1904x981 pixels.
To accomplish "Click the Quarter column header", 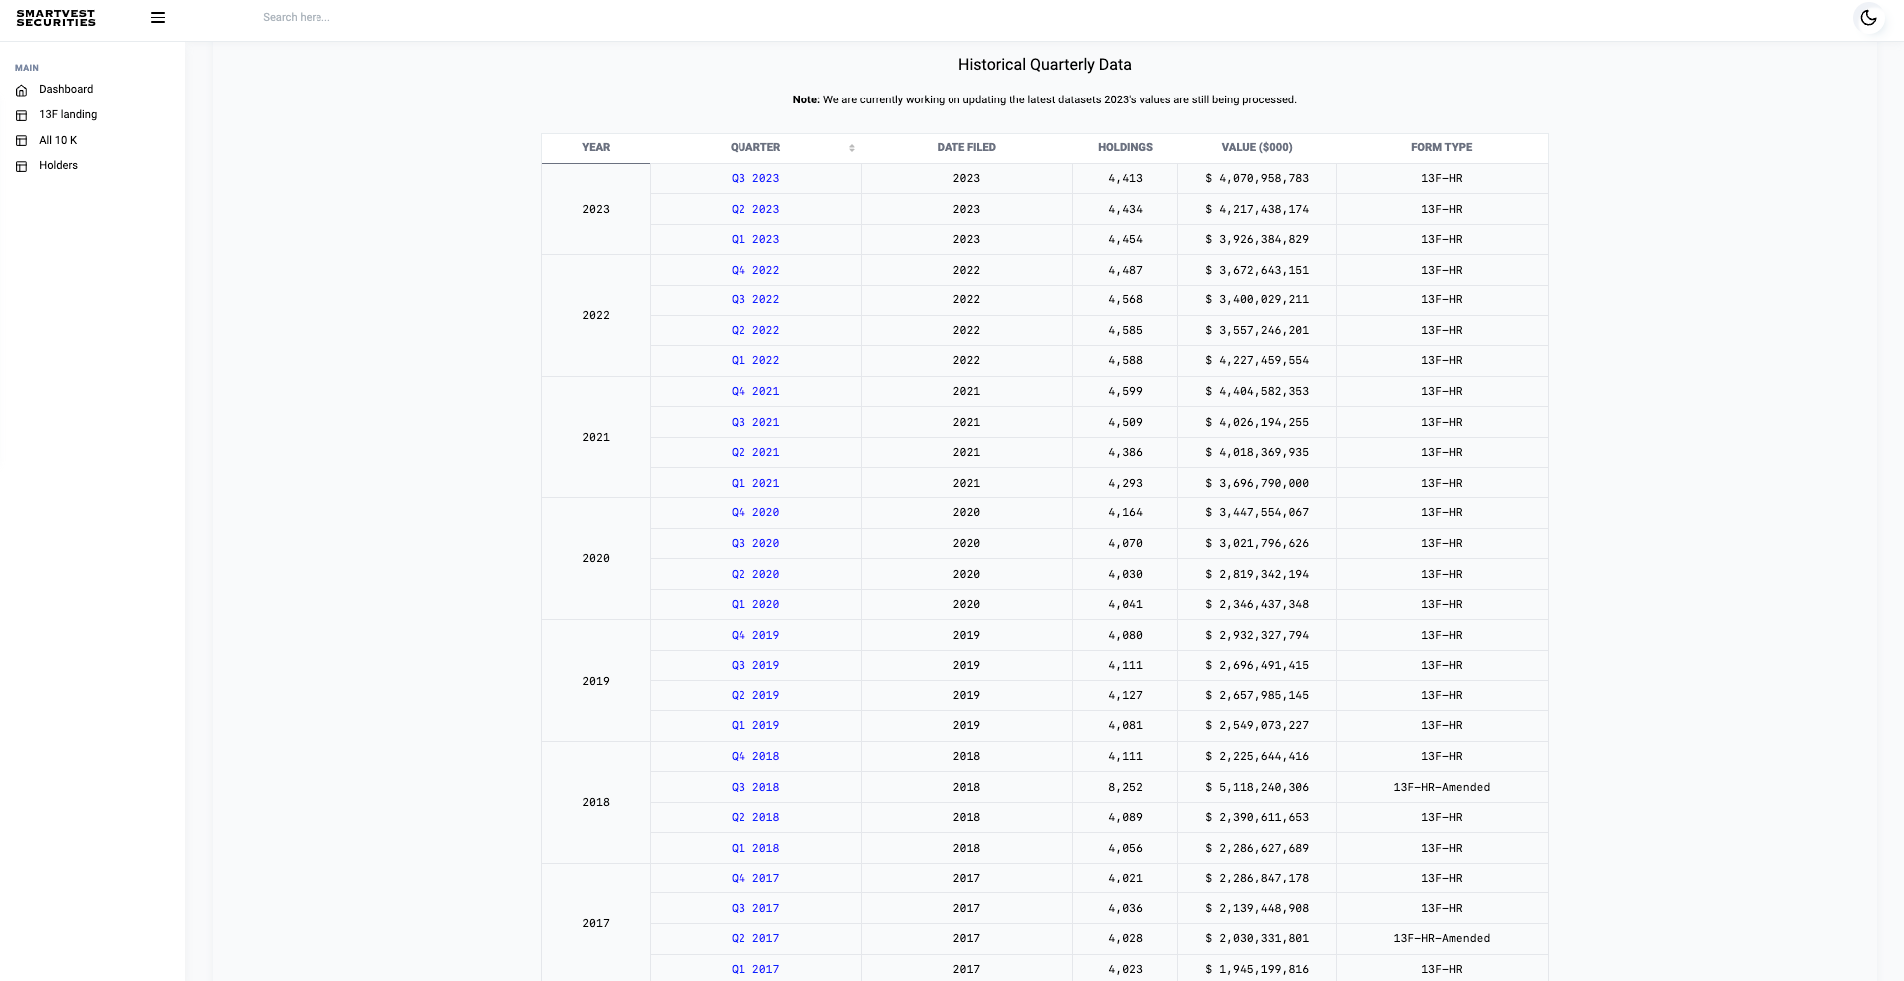I will pyautogui.click(x=755, y=148).
